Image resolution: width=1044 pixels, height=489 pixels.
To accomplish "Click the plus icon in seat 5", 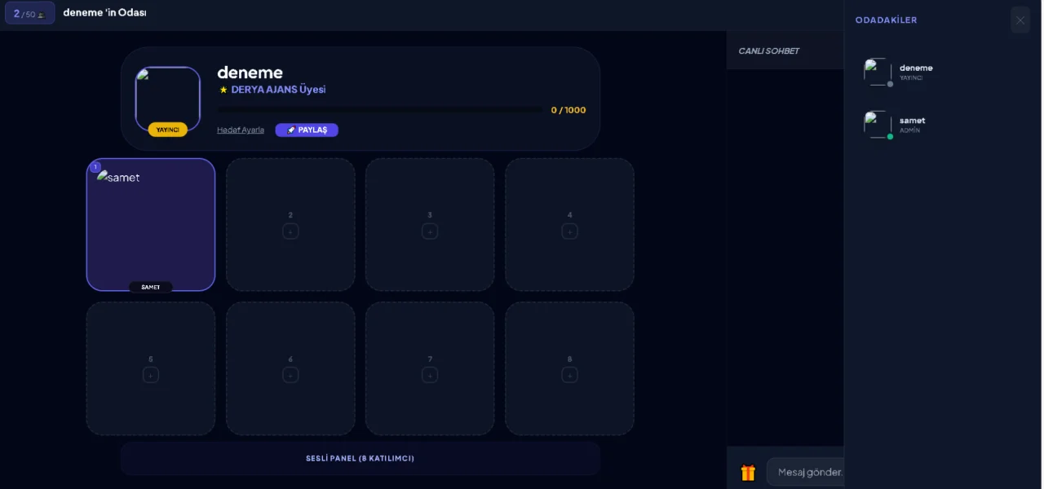I will pyautogui.click(x=151, y=375).
